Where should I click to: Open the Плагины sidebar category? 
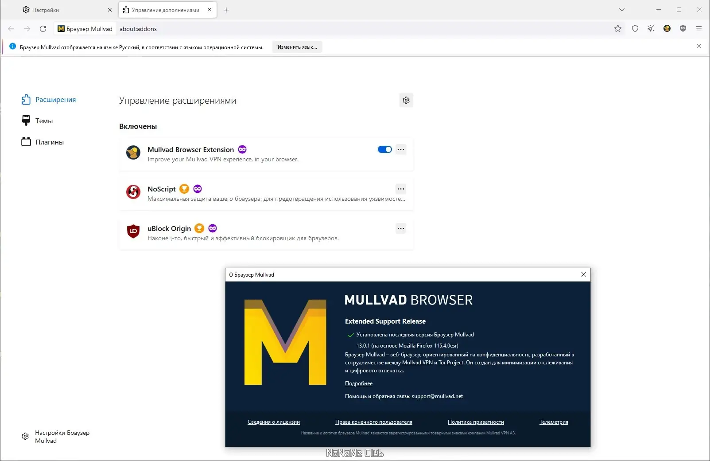pos(43,142)
